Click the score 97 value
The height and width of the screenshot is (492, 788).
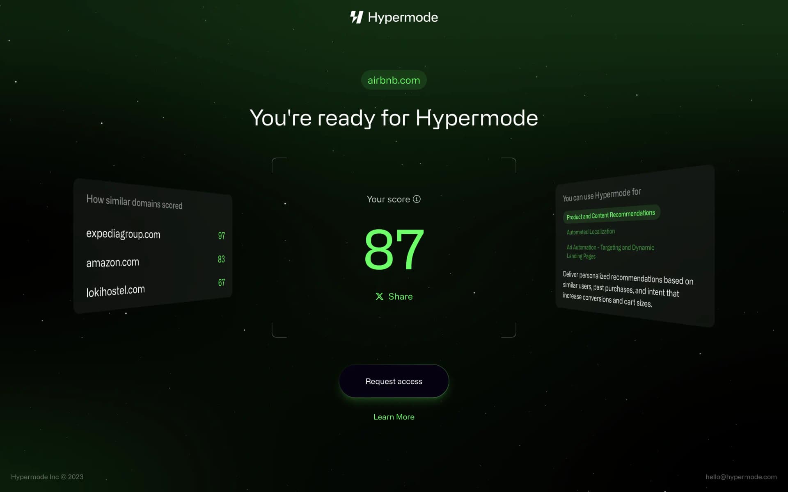coord(222,236)
